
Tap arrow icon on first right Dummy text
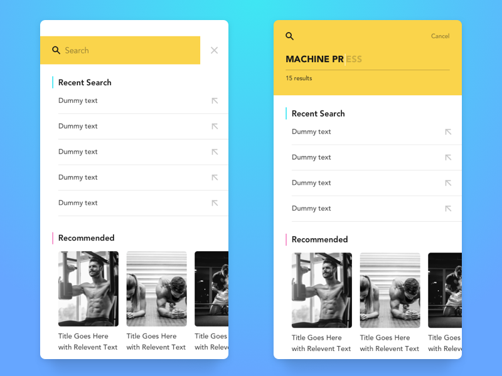tap(448, 132)
